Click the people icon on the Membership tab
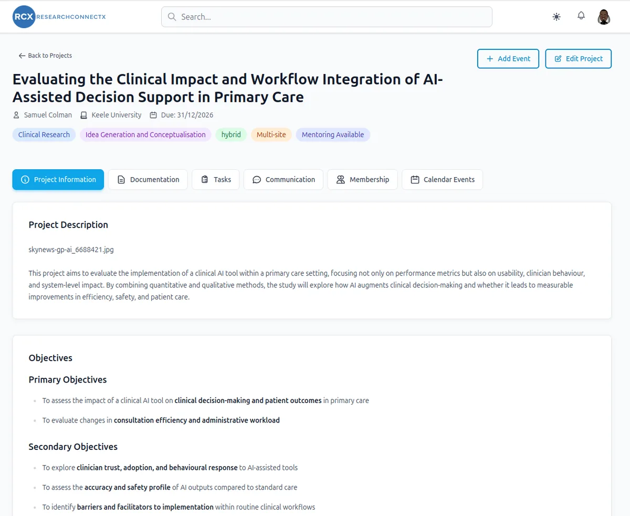630x516 pixels. coord(341,180)
